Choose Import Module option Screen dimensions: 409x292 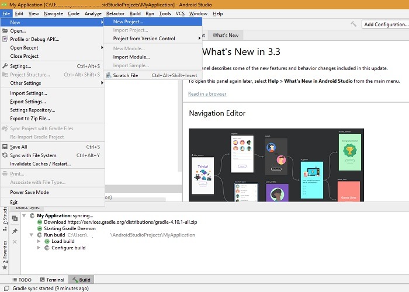(153, 57)
